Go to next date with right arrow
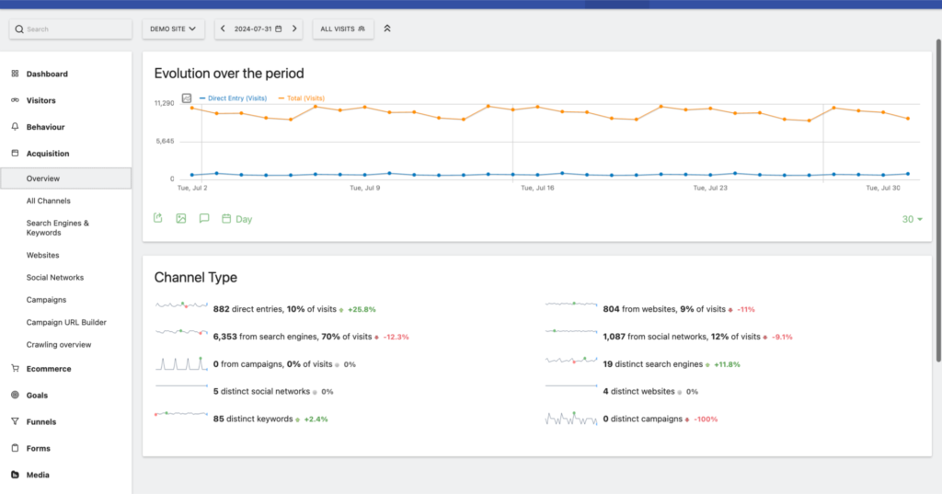The image size is (942, 494). pos(294,29)
